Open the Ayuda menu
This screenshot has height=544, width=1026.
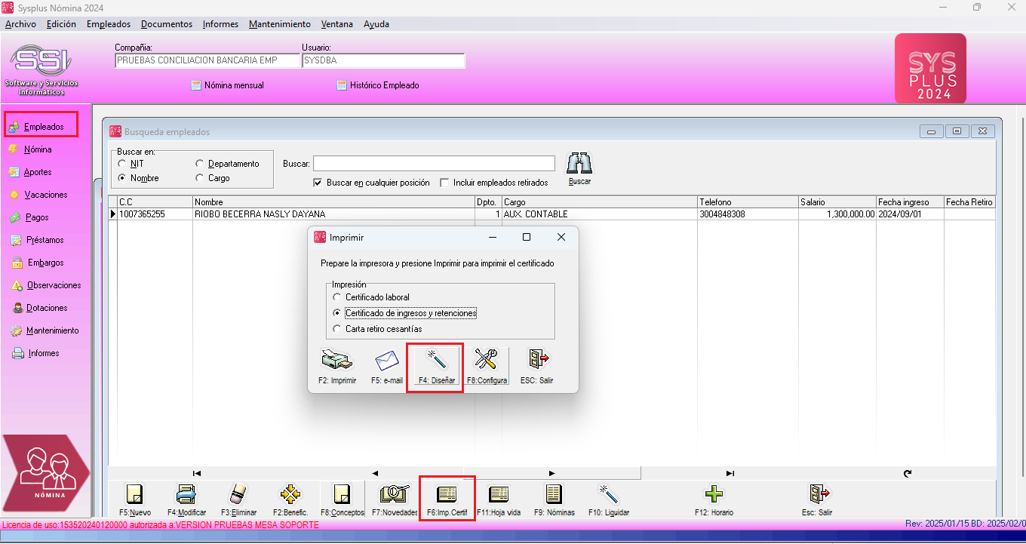click(376, 24)
